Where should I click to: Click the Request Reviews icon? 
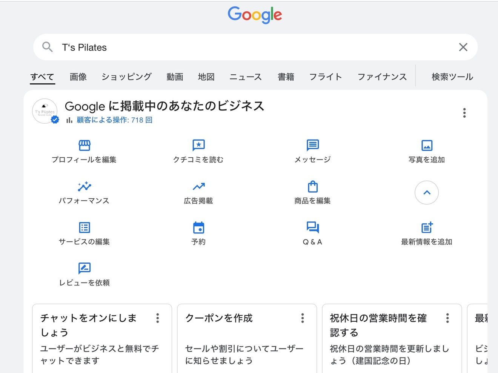84,268
